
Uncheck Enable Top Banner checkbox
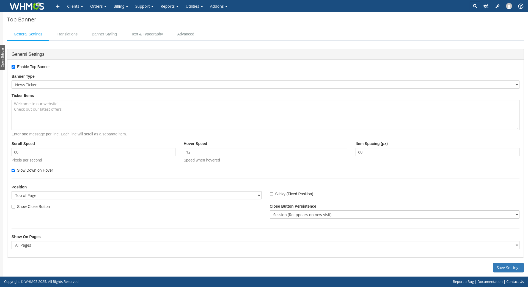(13, 67)
